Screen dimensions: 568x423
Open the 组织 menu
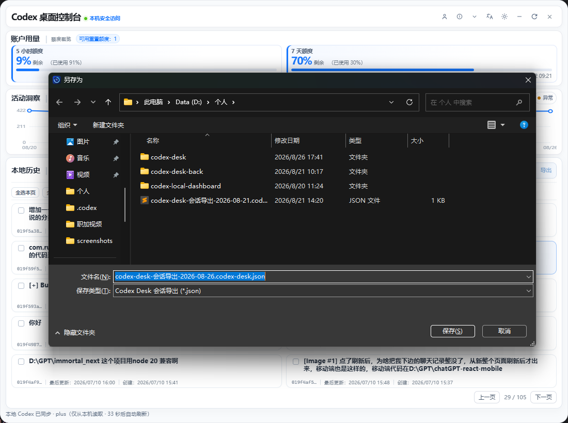pyautogui.click(x=67, y=125)
